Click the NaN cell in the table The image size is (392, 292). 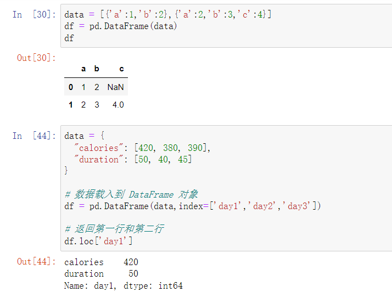(115, 87)
